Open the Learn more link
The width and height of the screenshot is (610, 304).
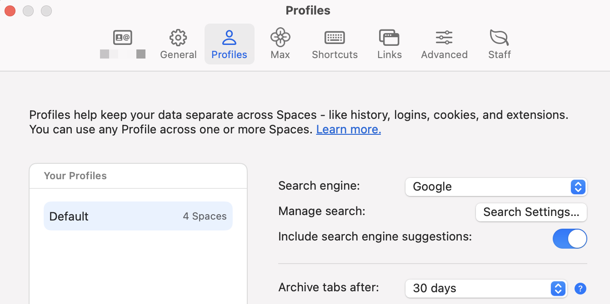tap(348, 129)
